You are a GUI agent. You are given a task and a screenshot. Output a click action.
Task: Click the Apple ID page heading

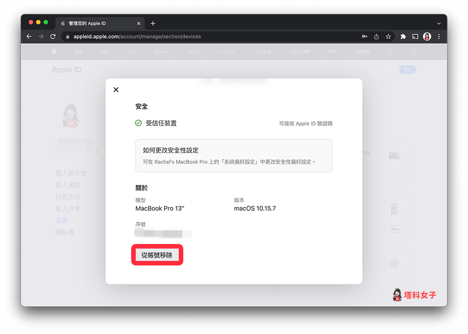click(x=67, y=69)
